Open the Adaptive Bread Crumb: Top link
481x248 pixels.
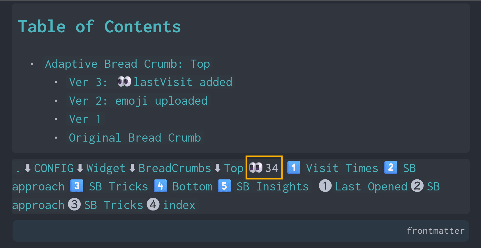[x=127, y=64]
